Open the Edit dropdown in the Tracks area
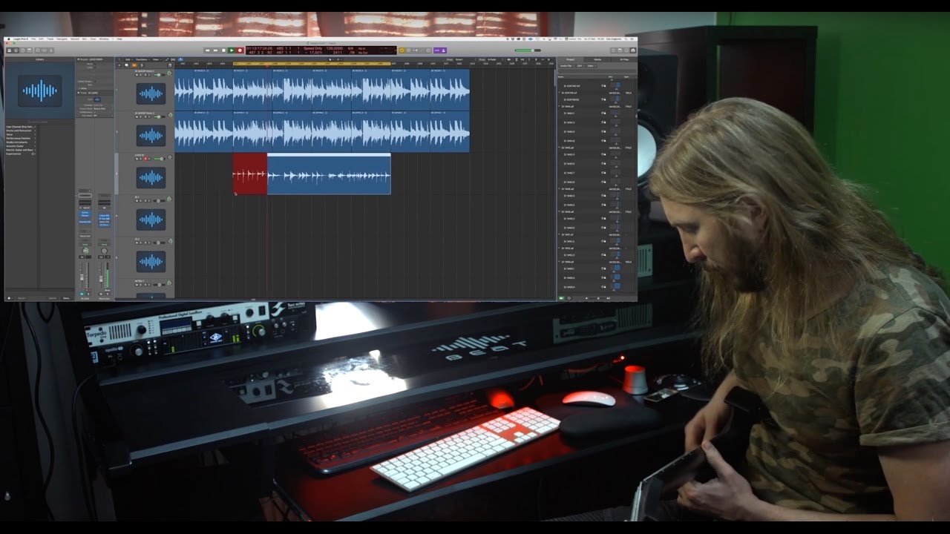This screenshot has height=534, width=950. pyautogui.click(x=128, y=59)
